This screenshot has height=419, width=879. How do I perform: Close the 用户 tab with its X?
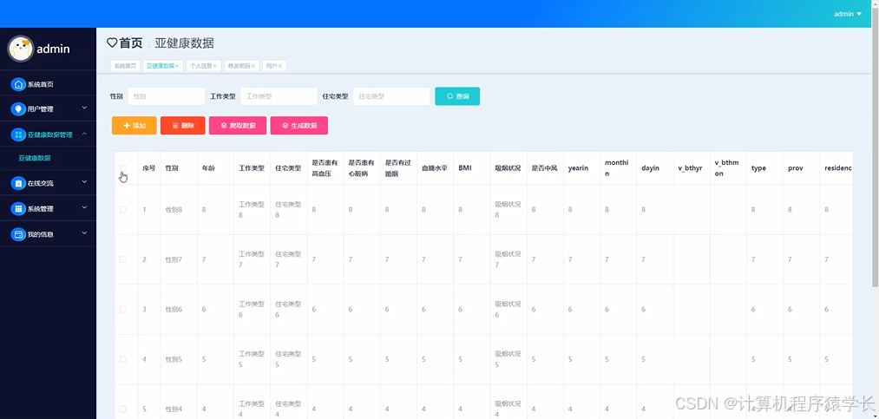pyautogui.click(x=280, y=66)
